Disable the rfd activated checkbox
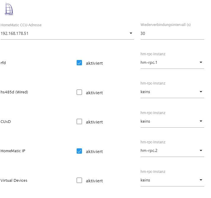211x198 pixels. point(79,63)
